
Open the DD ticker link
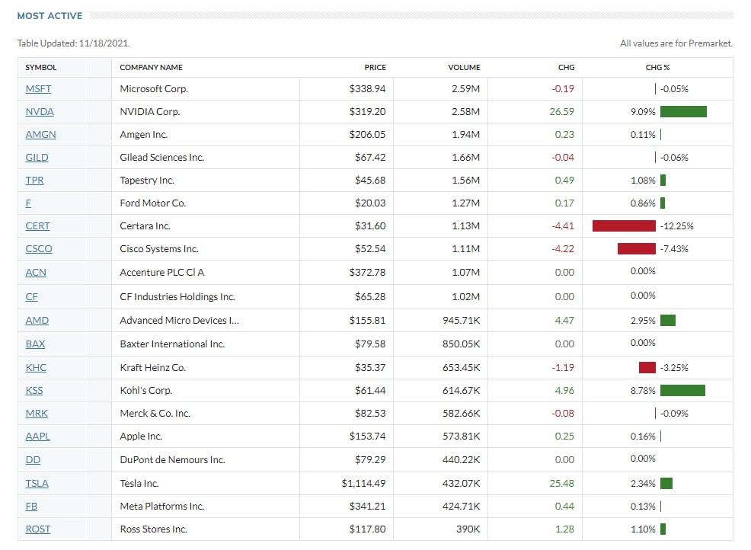coord(33,460)
